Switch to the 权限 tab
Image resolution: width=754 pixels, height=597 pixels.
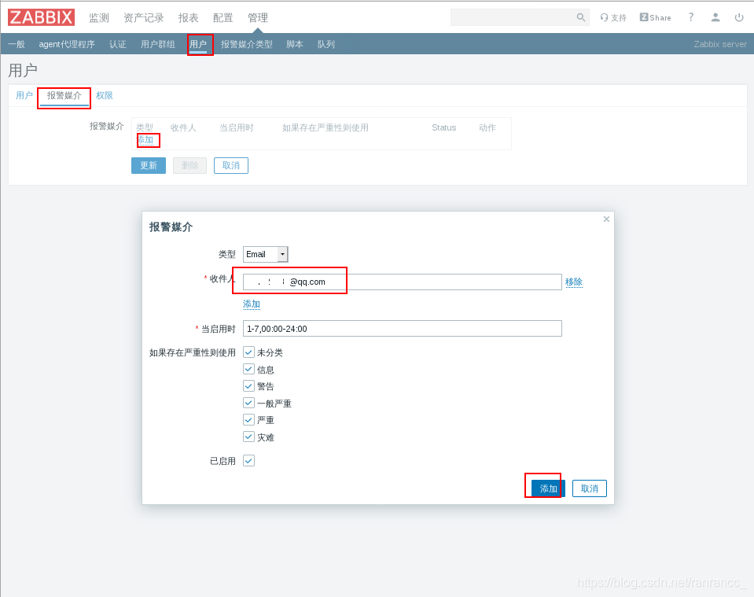[x=105, y=95]
